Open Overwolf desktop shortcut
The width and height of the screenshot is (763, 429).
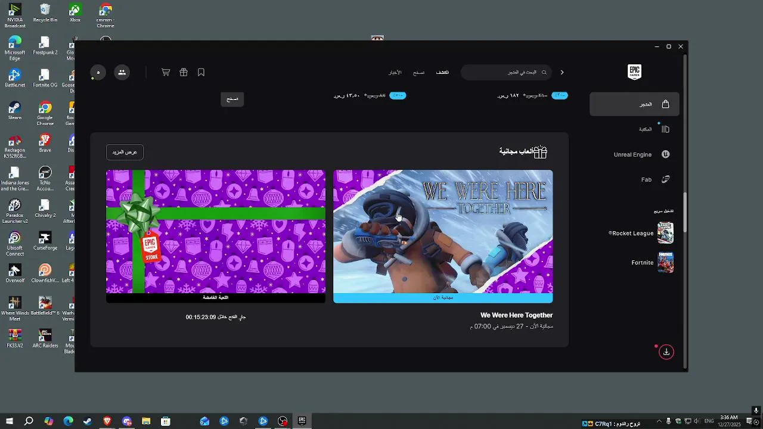point(15,274)
